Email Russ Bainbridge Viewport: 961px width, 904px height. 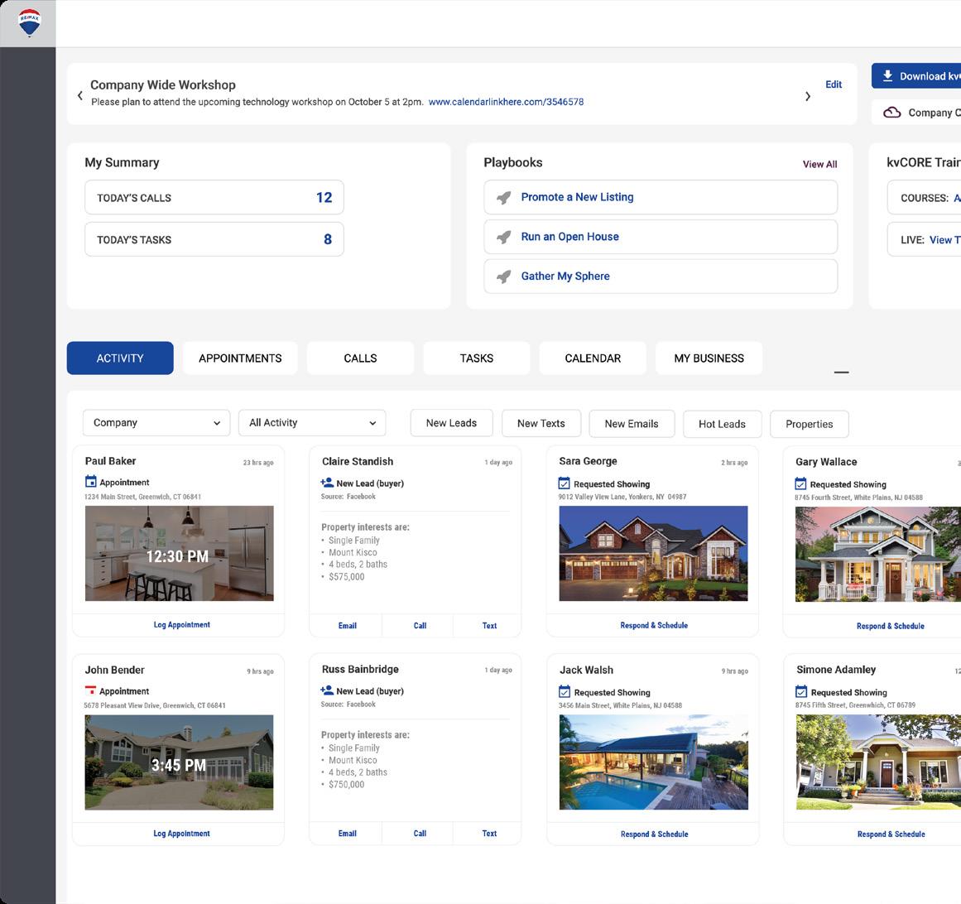(x=348, y=834)
